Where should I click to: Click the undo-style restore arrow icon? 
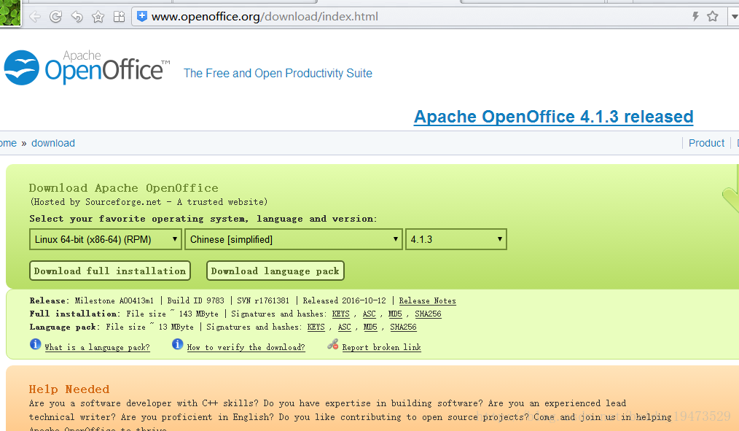[77, 17]
